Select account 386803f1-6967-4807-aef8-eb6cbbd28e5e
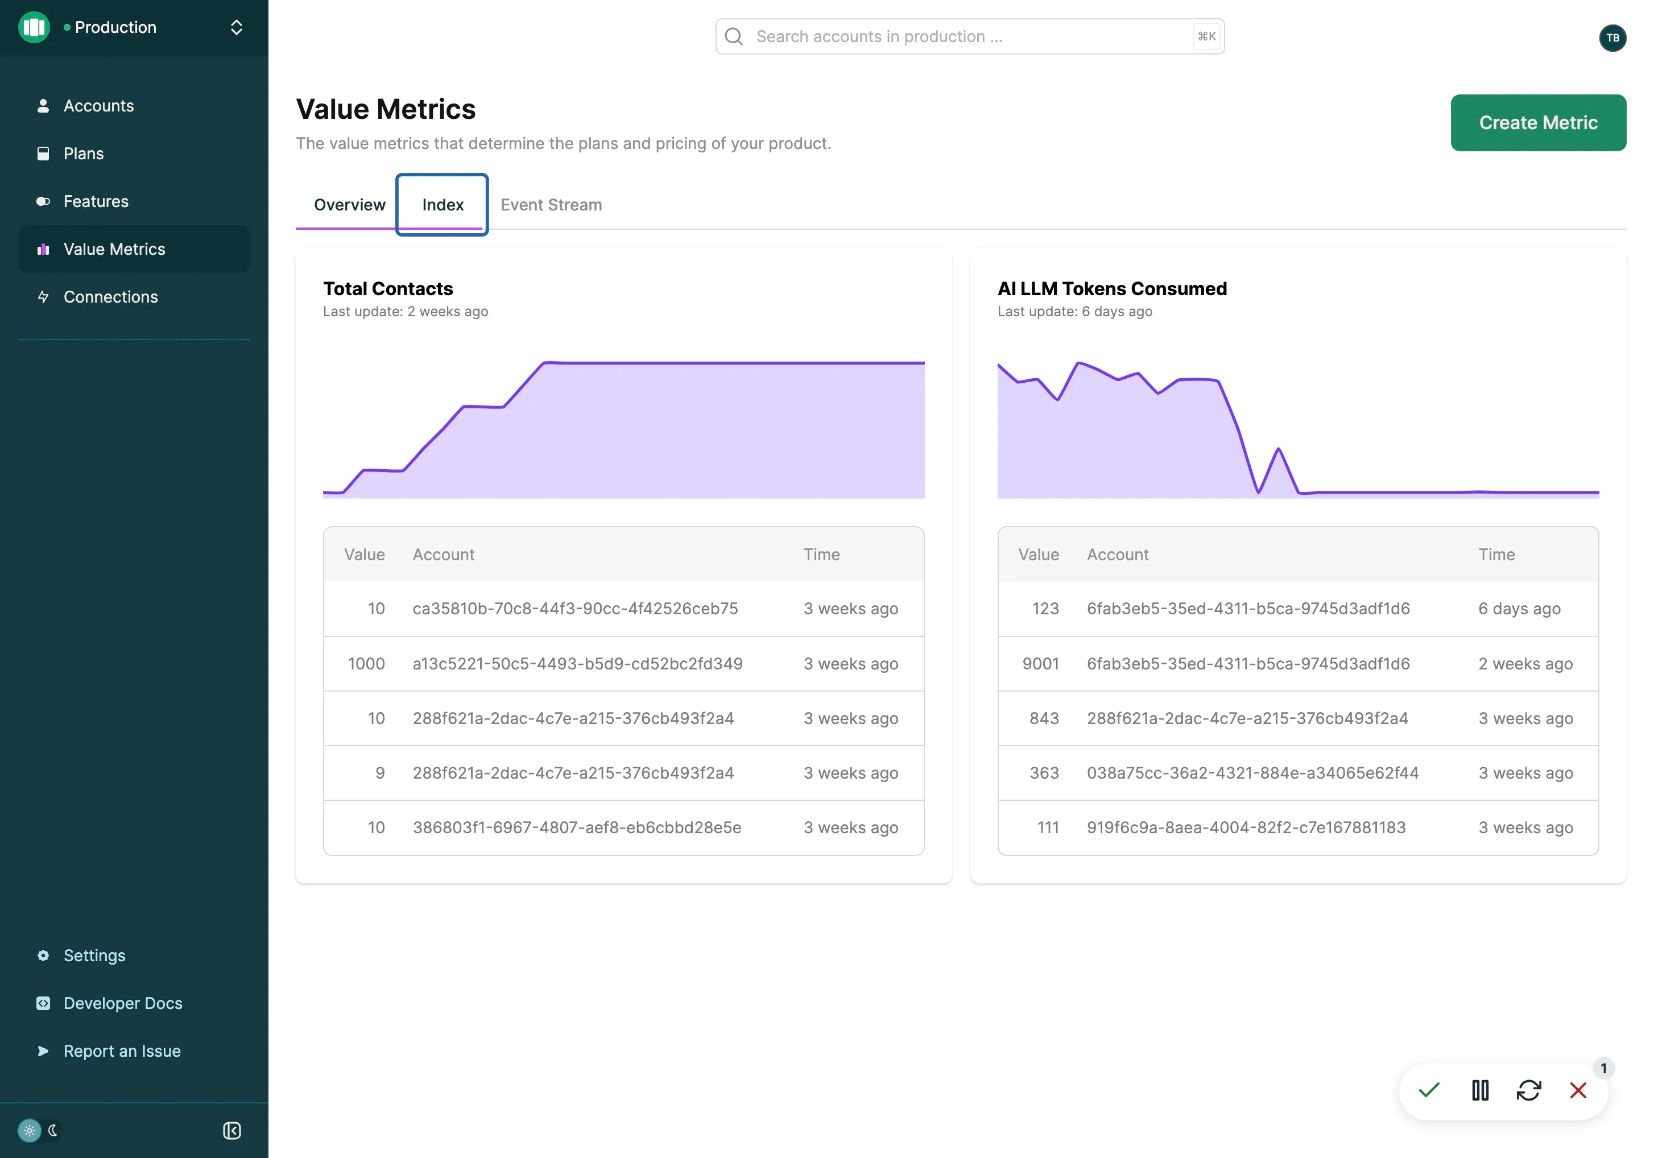This screenshot has width=1654, height=1158. [x=576, y=828]
